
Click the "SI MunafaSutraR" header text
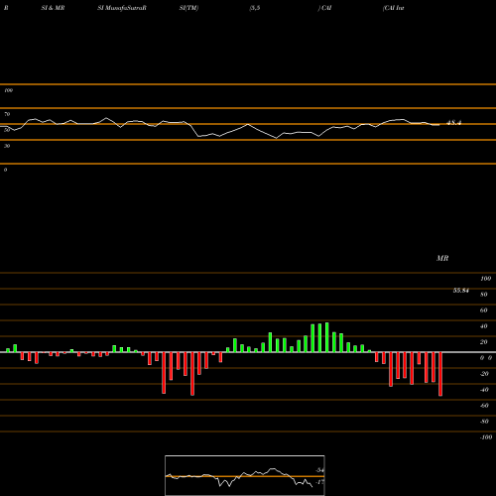[x=122, y=8]
